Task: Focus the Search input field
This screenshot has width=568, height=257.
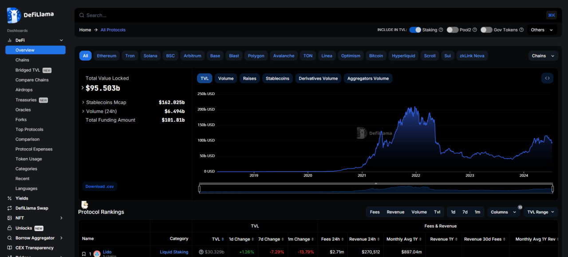Action: click(x=311, y=15)
